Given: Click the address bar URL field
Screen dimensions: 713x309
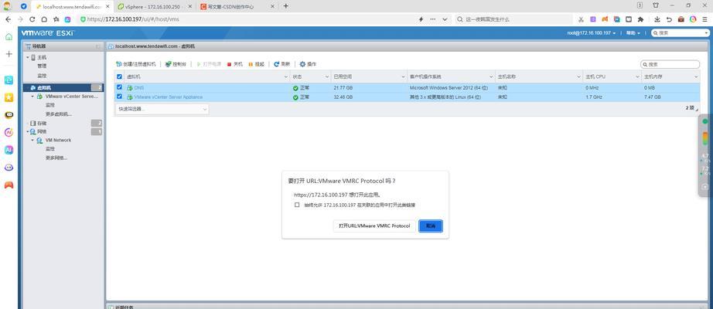Looking at the screenshot, I should pos(246,19).
